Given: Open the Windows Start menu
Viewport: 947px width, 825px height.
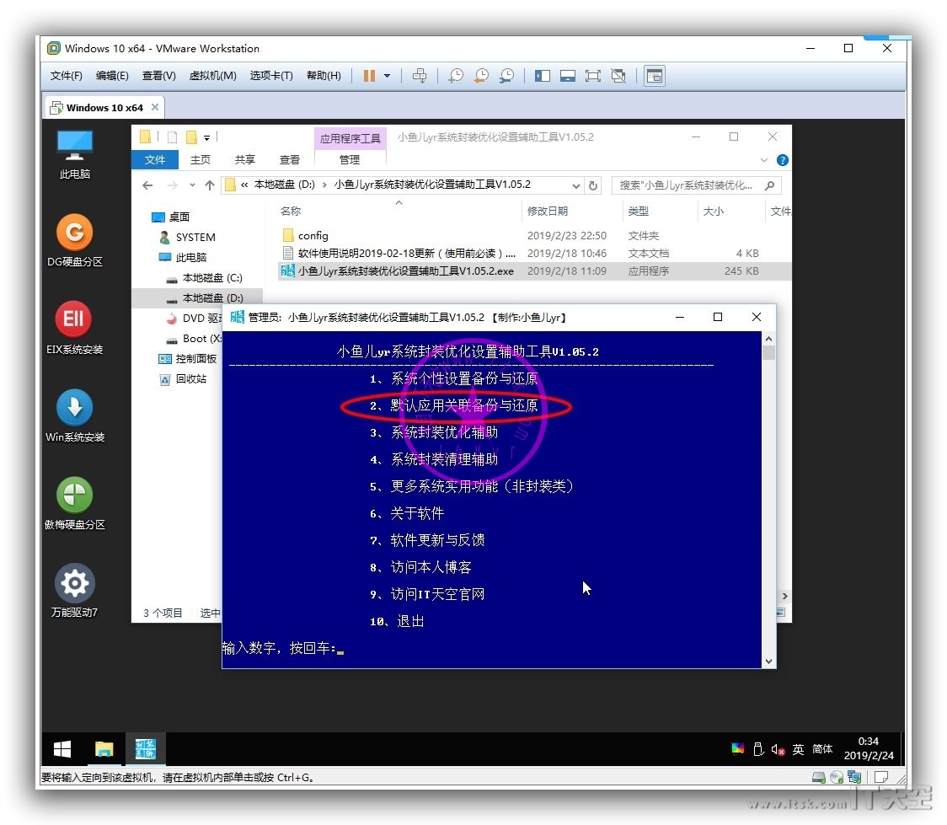Looking at the screenshot, I should 62,749.
